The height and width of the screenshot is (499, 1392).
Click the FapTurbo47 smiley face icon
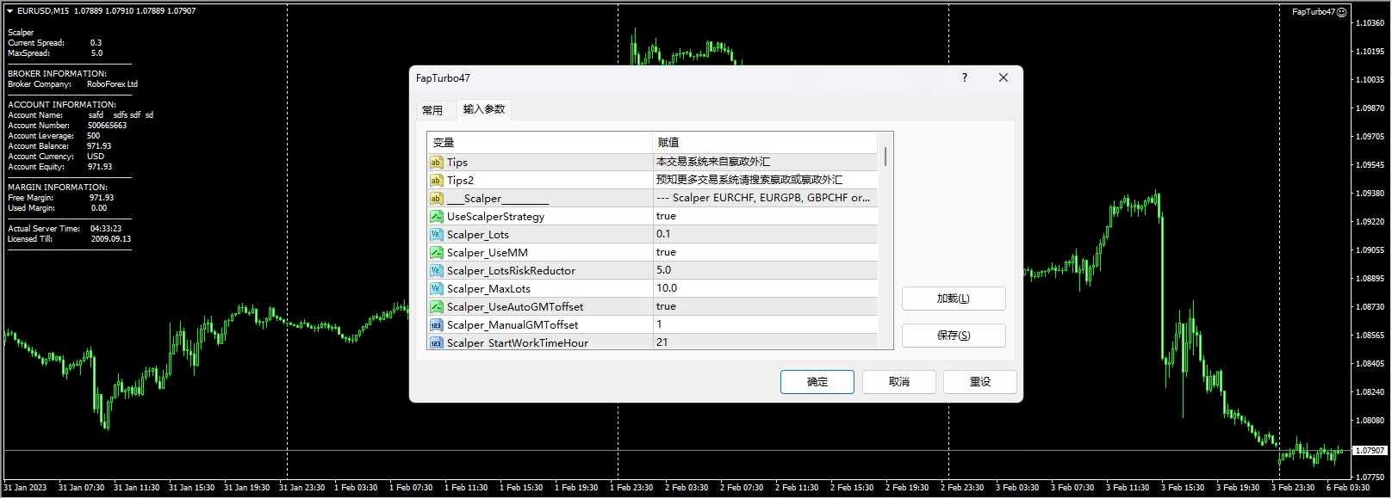1341,12
